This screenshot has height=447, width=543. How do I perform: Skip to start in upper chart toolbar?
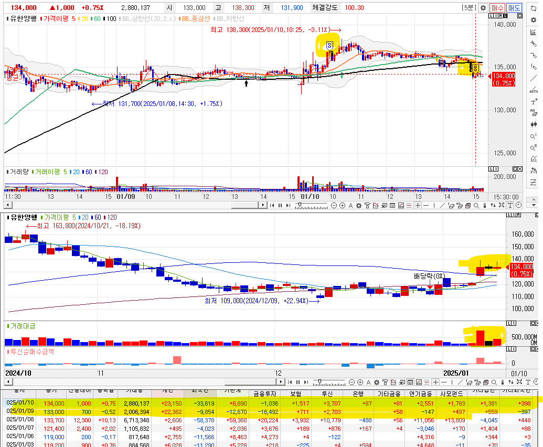(x=272, y=206)
